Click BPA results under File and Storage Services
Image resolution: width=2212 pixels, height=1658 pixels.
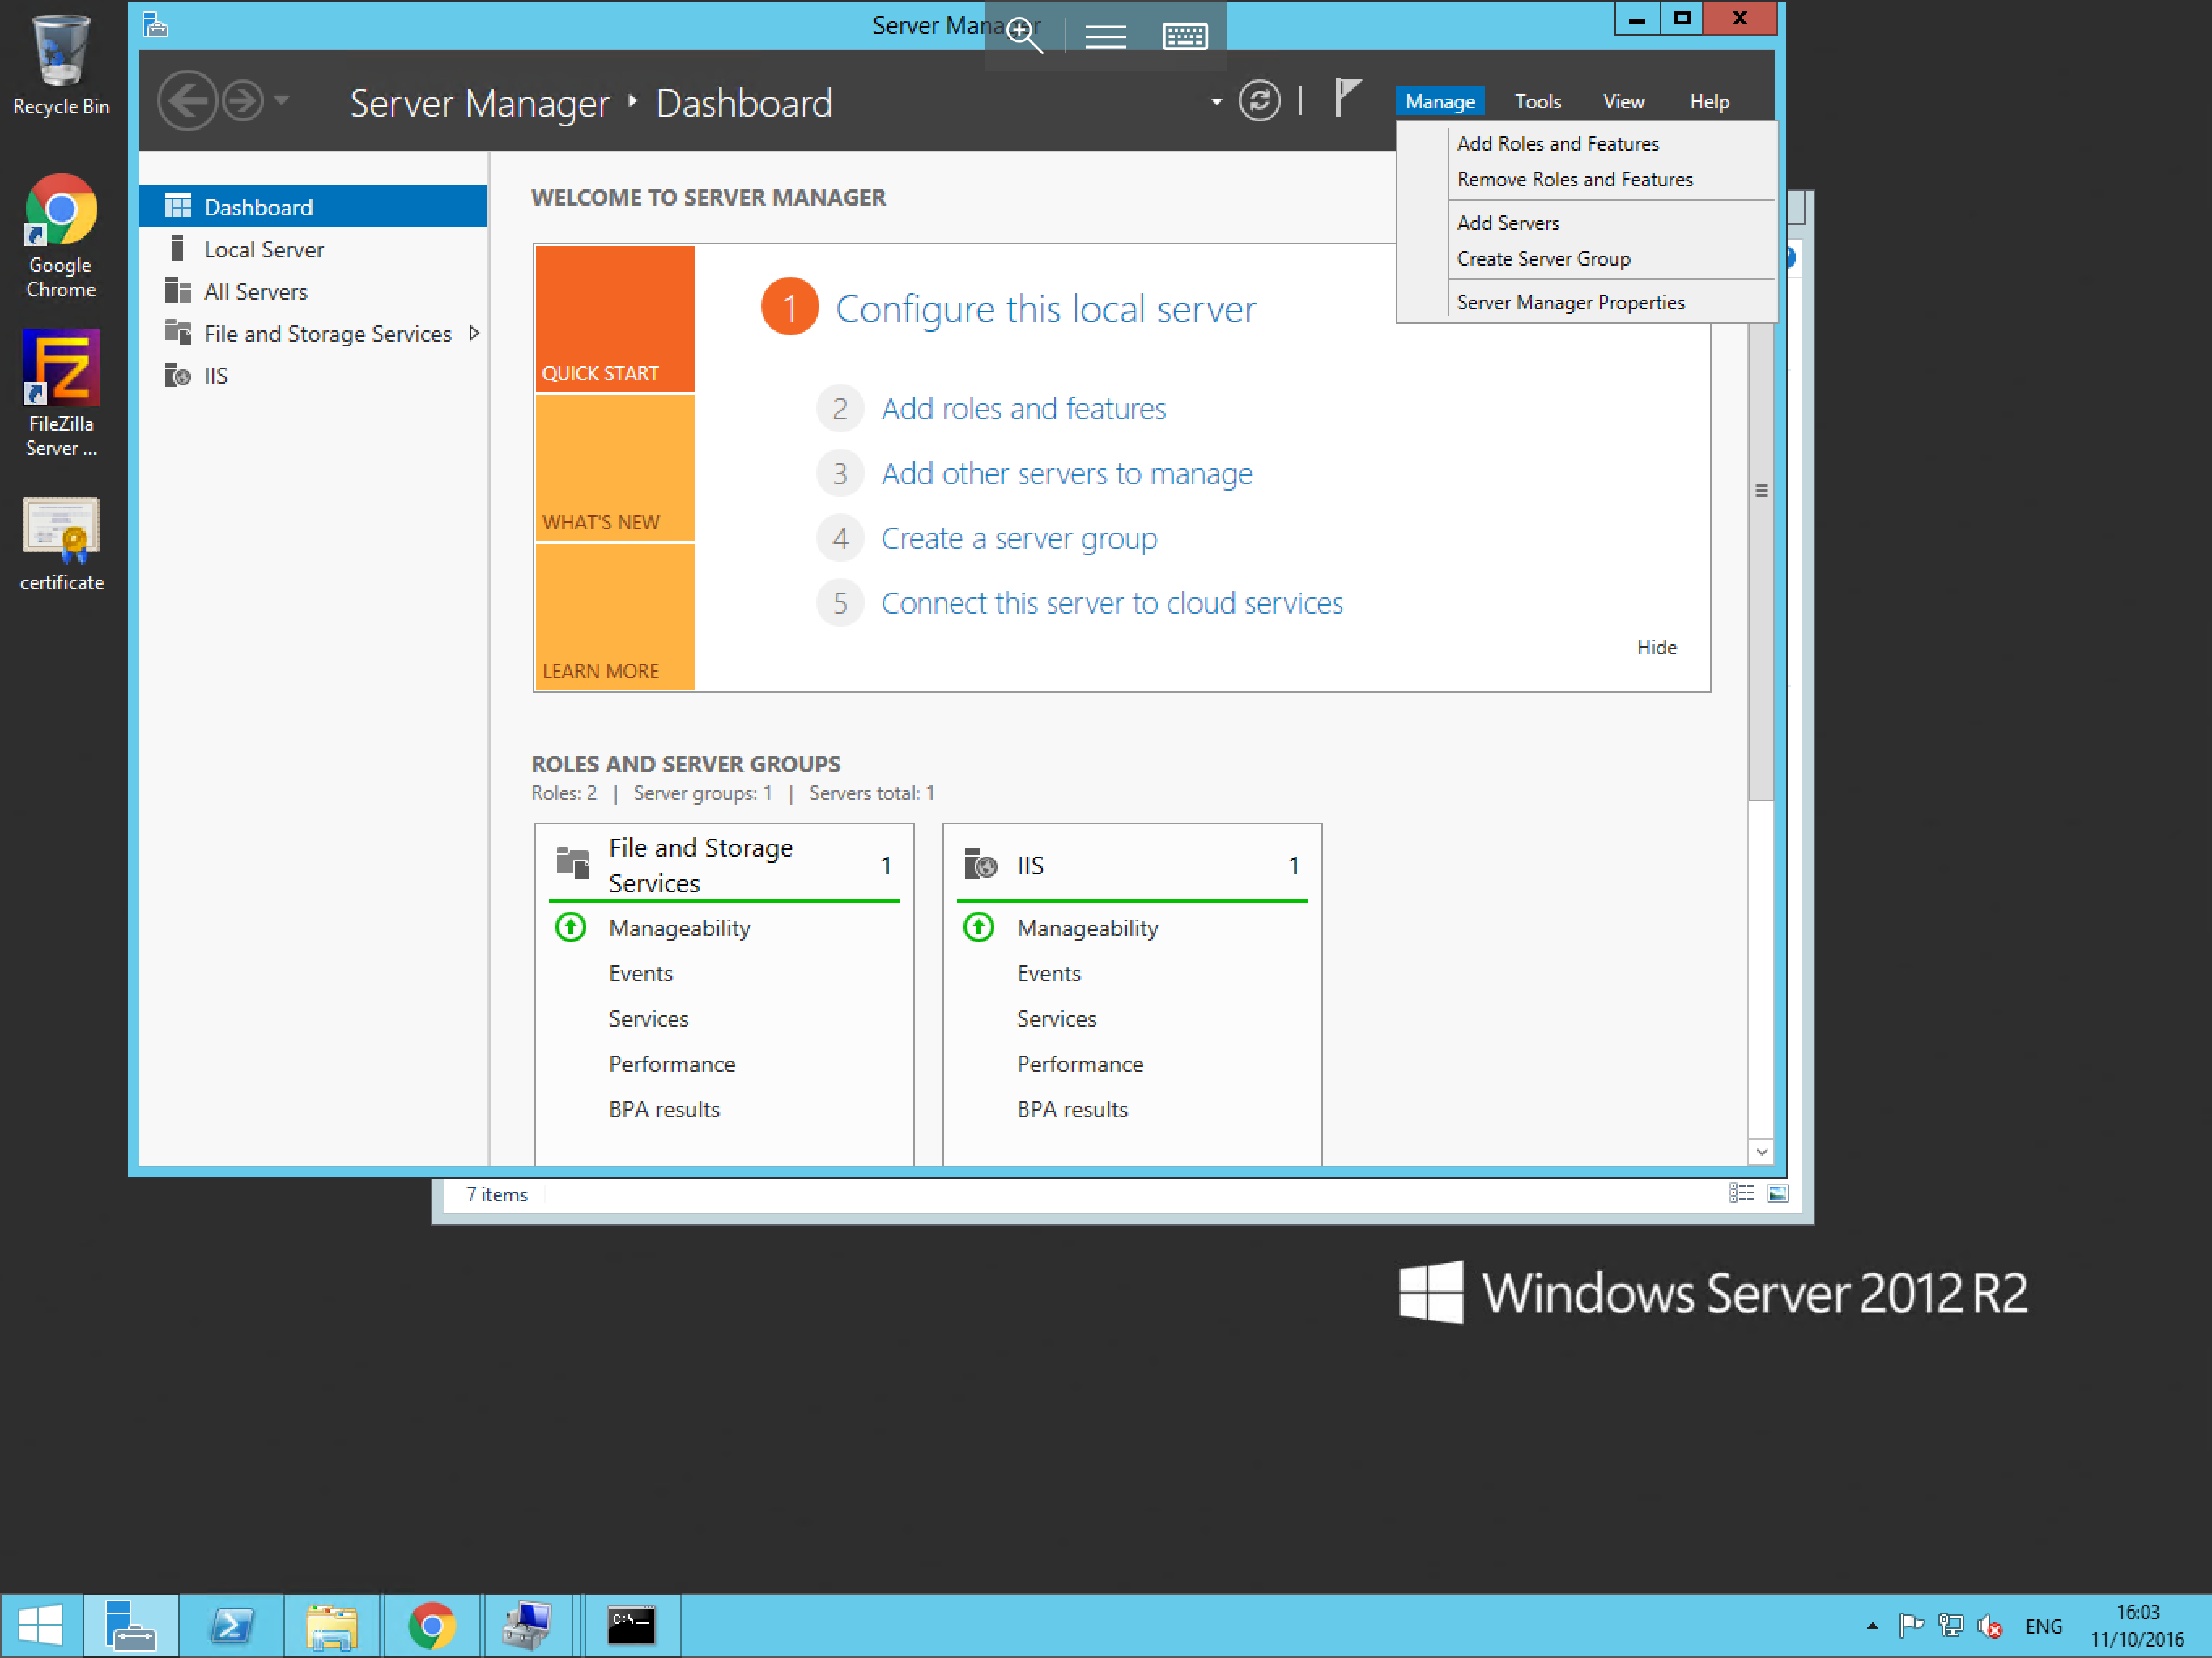(x=663, y=1109)
